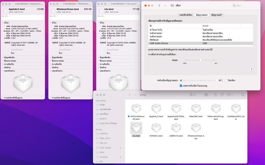
Task: Select digital optical output row
Action: point(201,40)
